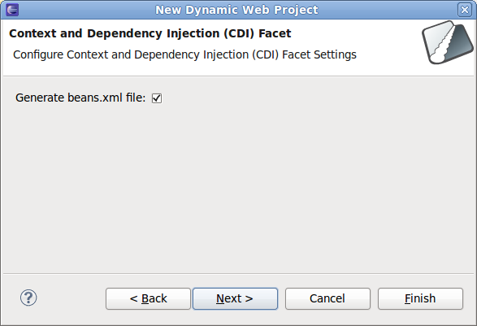Image resolution: width=477 pixels, height=326 pixels.
Task: Click the CDI facet wizard banner image
Action: coord(447,42)
